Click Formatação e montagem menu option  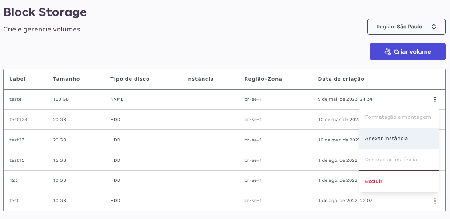tap(399, 117)
